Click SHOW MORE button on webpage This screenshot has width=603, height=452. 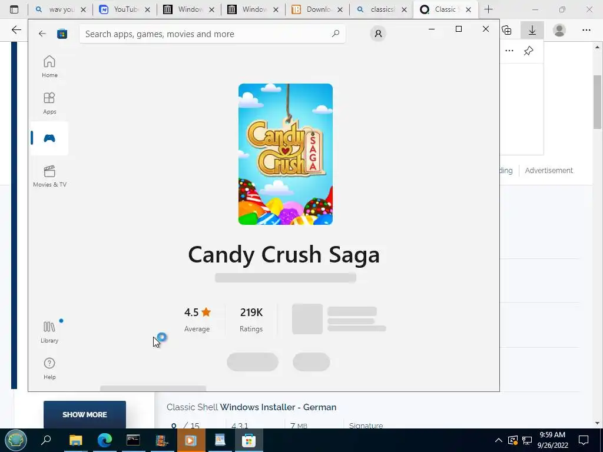coord(85,415)
